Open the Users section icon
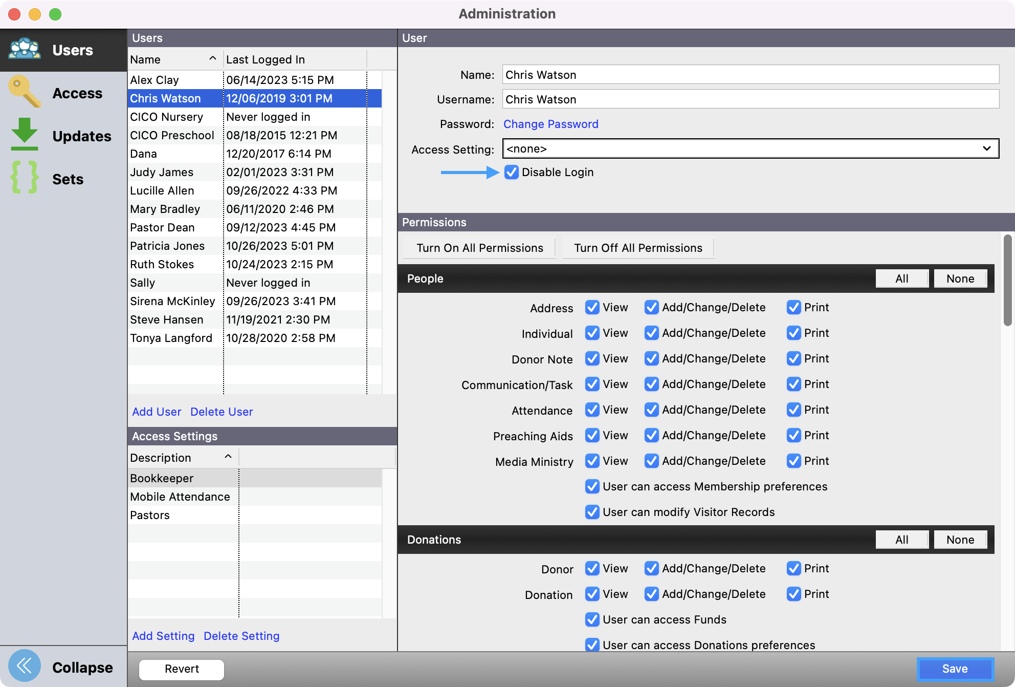1015x687 pixels. [25, 50]
